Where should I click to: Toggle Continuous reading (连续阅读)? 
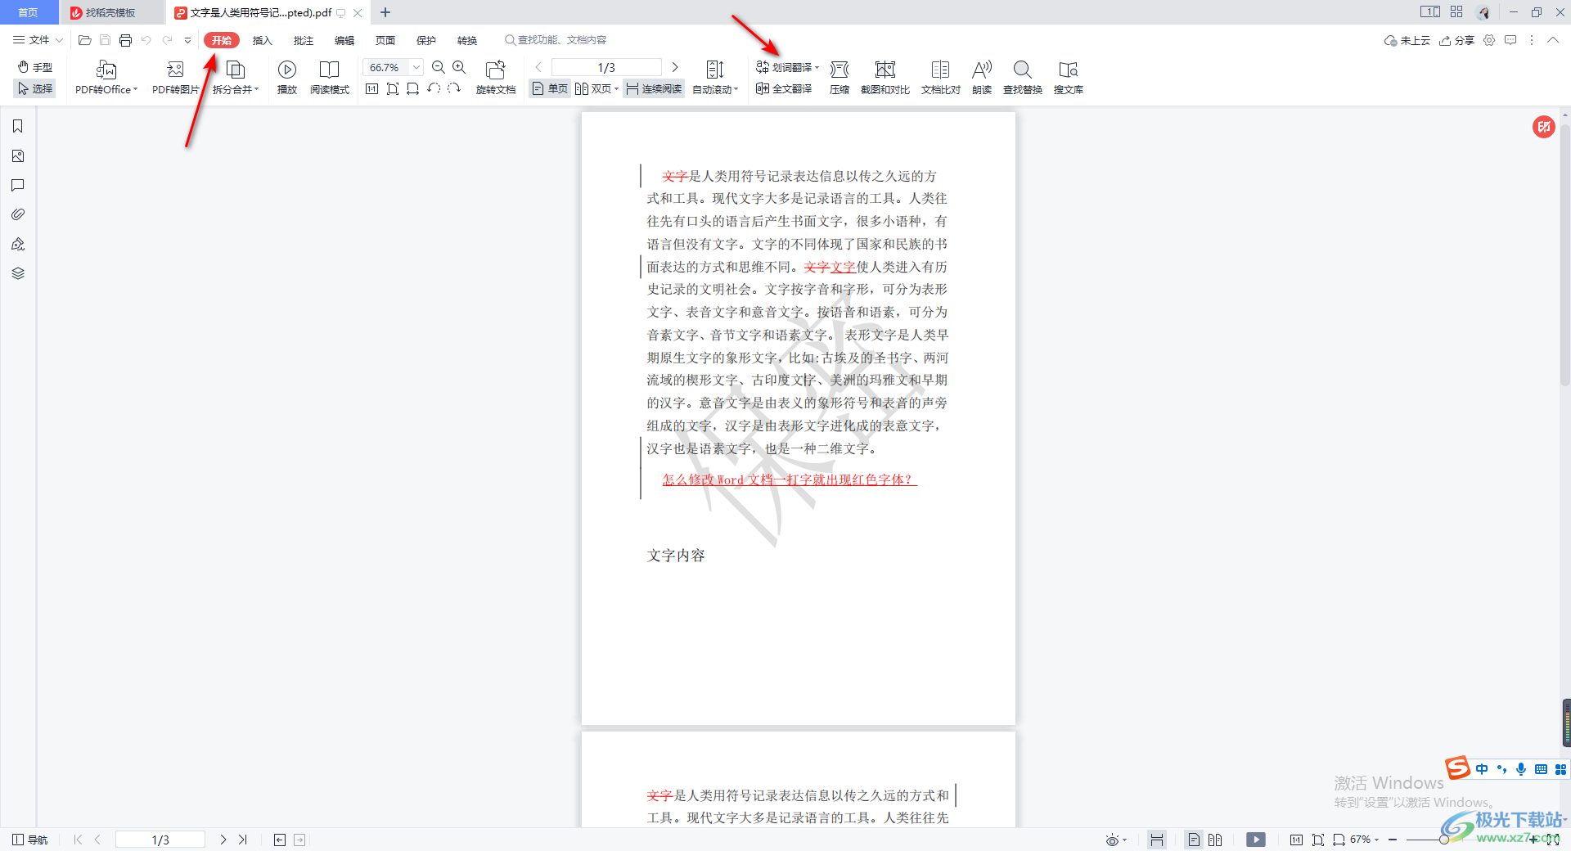[654, 88]
